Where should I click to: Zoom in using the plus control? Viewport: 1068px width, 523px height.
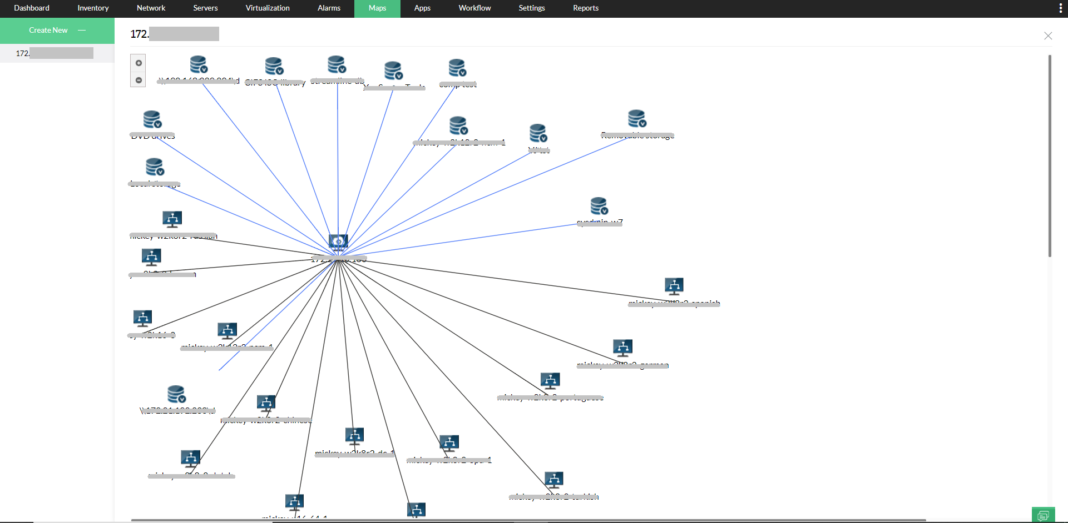(138, 63)
